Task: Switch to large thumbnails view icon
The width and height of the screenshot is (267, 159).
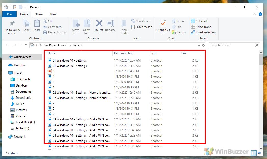Action: [260, 153]
